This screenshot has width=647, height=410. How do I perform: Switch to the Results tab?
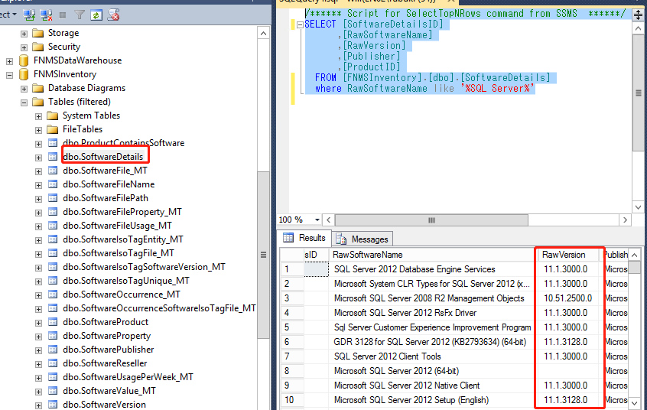[x=305, y=238]
